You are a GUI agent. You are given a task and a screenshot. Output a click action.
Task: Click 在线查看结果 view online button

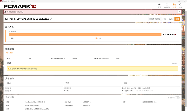pos(155,19)
